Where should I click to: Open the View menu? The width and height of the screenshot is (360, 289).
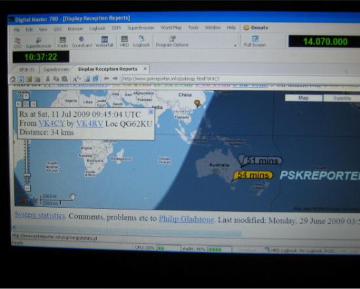[x=43, y=29]
